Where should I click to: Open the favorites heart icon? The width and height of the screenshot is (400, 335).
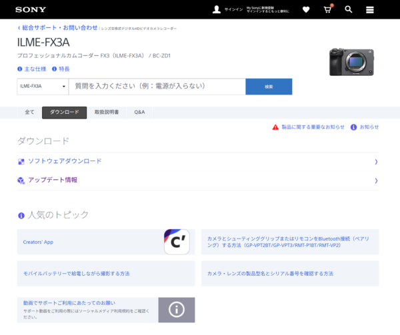(306, 10)
